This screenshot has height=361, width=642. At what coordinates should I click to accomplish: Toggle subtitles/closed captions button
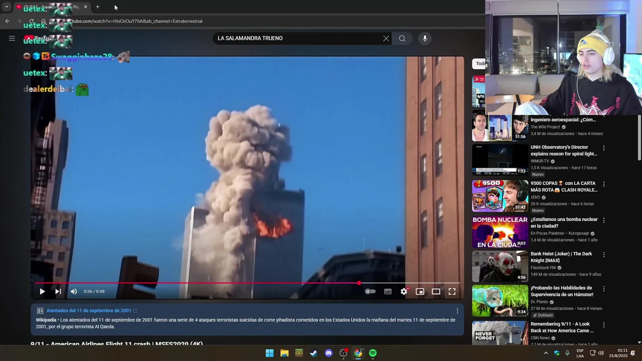click(388, 291)
